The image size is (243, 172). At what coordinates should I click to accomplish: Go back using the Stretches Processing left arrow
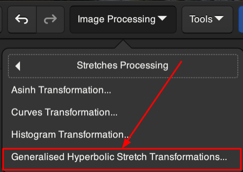pos(18,66)
